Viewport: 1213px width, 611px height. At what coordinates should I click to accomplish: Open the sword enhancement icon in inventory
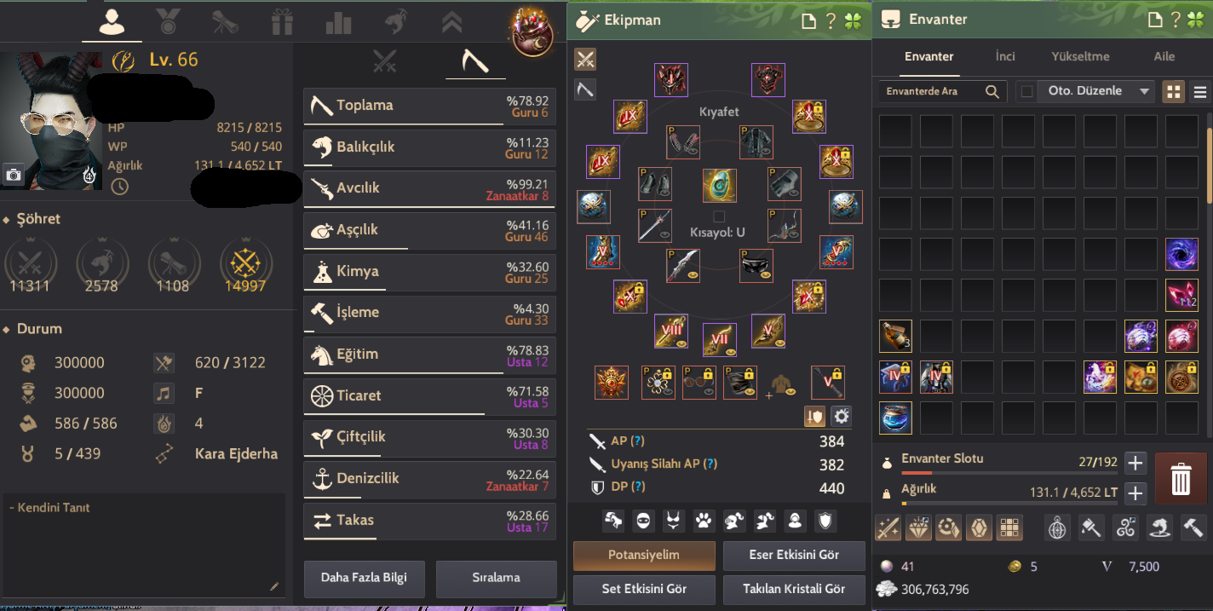coord(888,528)
